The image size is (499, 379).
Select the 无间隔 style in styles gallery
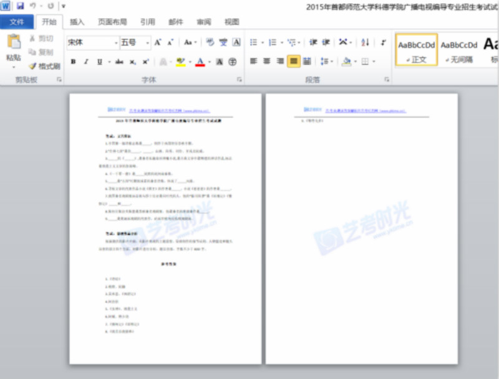coord(458,50)
